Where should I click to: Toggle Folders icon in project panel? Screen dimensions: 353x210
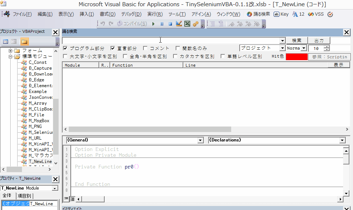point(24,42)
